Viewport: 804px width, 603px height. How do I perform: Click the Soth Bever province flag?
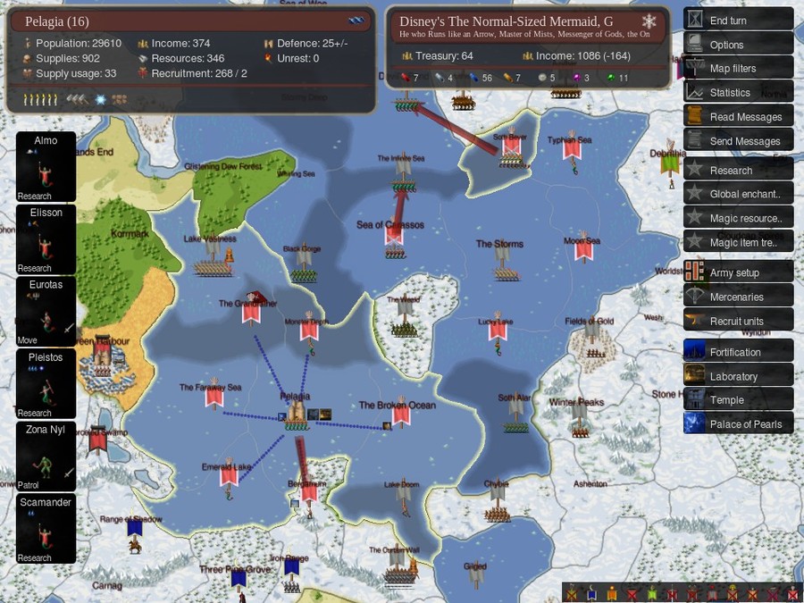click(x=511, y=146)
